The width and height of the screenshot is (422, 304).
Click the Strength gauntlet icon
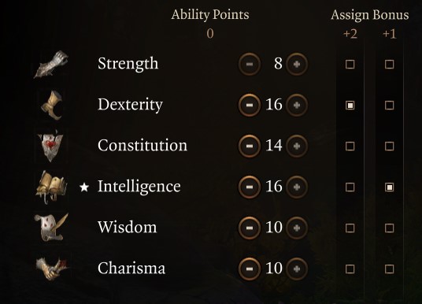point(51,65)
